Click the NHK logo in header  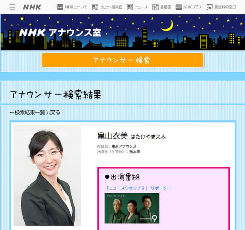tap(32, 7)
